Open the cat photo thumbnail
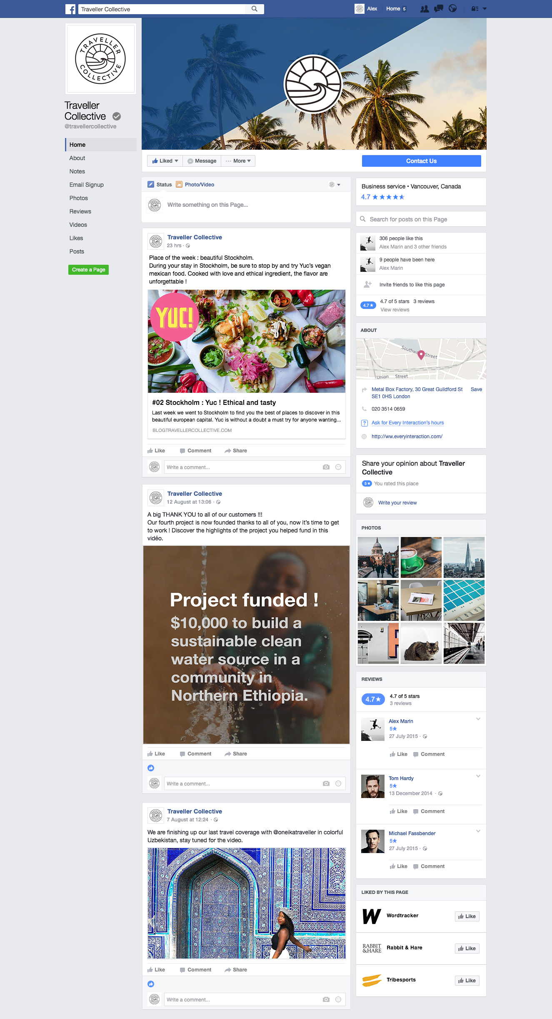The width and height of the screenshot is (552, 1019). tap(421, 643)
